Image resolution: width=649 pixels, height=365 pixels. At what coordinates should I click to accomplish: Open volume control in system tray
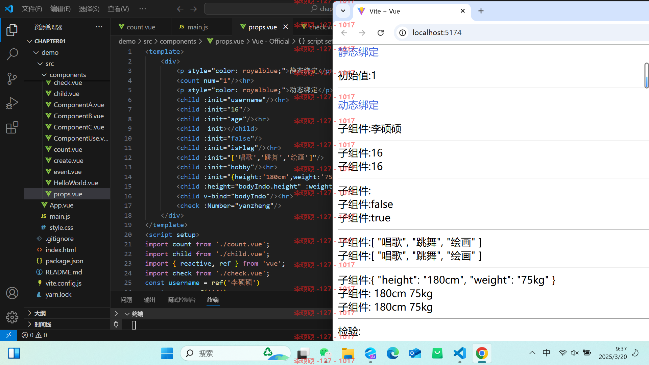tap(575, 353)
